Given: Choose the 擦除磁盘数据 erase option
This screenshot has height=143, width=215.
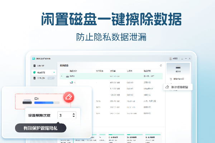Looking at the screenshot, I should (178, 87).
